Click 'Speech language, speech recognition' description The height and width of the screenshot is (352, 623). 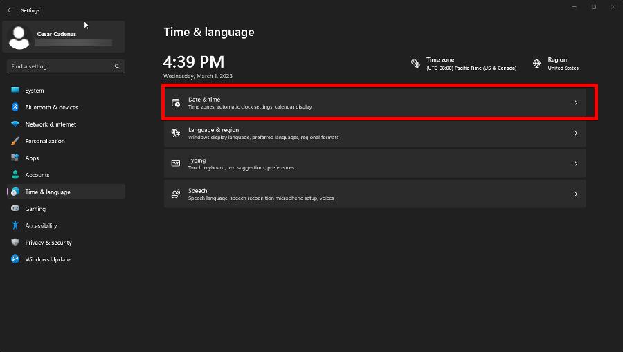pos(261,198)
